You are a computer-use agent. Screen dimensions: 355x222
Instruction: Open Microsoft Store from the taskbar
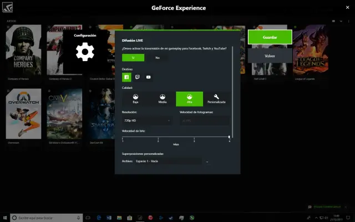tap(129, 218)
